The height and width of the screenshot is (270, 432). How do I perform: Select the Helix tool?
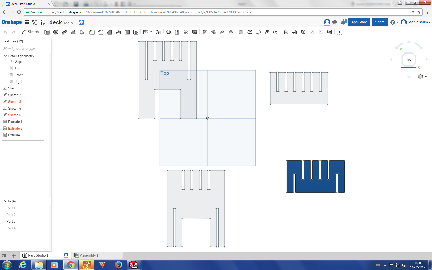(x=250, y=32)
